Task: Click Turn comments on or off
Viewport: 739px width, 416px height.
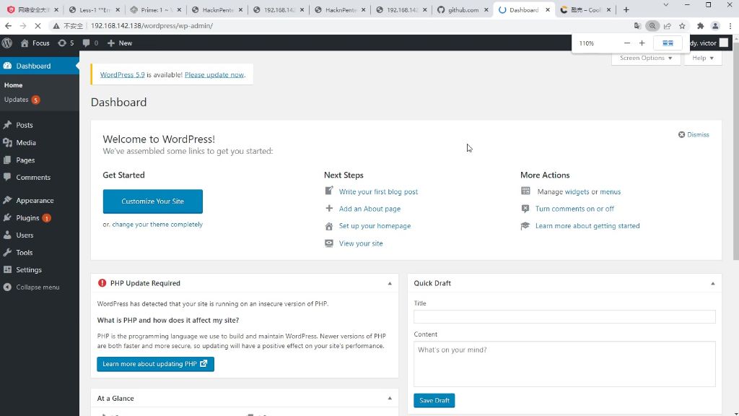Action: (574, 209)
